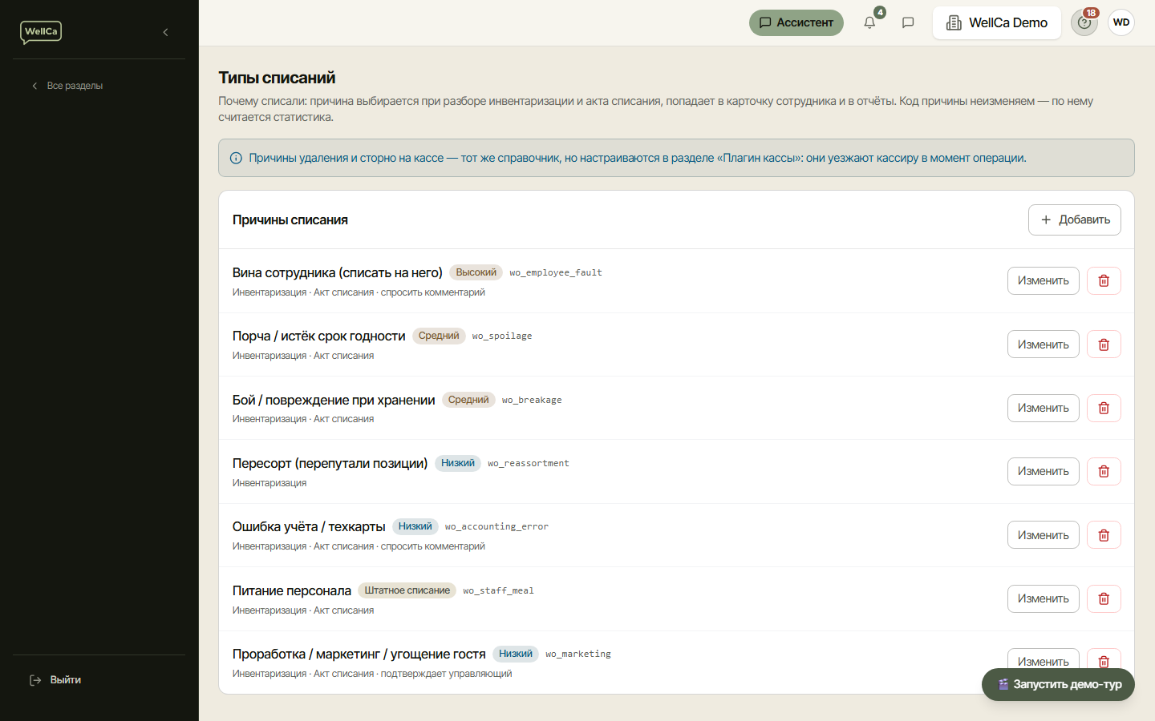1155x721 pixels.
Task: Edit the Пересорт reason
Action: tap(1044, 471)
